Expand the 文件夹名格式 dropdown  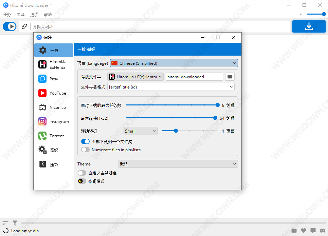click(x=171, y=87)
